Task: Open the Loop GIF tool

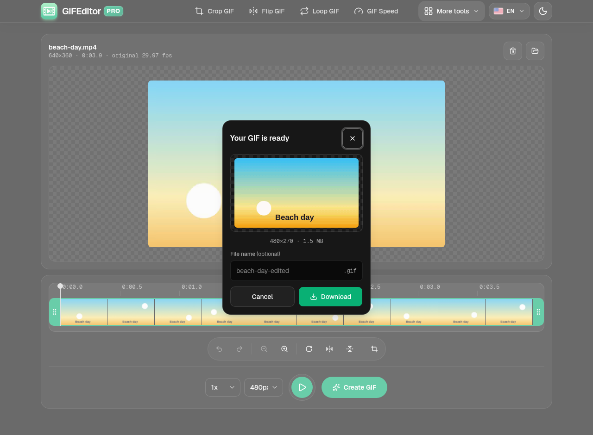Action: pos(320,11)
